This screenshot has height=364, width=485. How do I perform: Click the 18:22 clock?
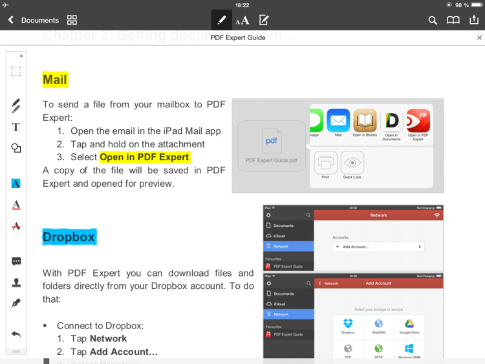click(242, 5)
